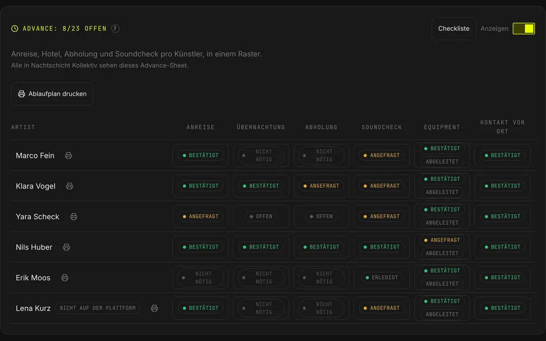Click the Equipment column header
546x341 pixels.
[x=442, y=127]
